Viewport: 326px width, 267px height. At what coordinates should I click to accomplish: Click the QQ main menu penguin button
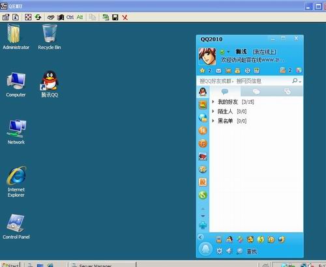tap(205, 249)
